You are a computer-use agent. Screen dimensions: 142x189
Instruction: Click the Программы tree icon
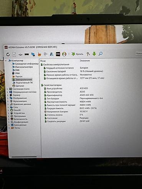[x=12, y=116]
